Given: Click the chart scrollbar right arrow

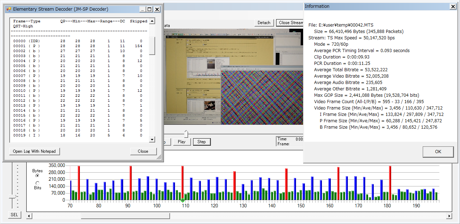Looking at the screenshot, I should coord(449,216).
